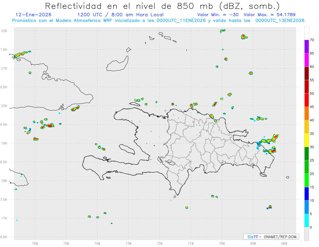Click the '21N' latitude label

click(5, 68)
